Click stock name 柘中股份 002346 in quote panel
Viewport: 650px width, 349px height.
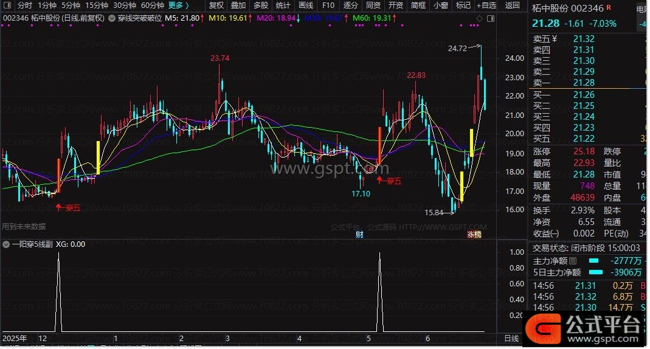567,9
